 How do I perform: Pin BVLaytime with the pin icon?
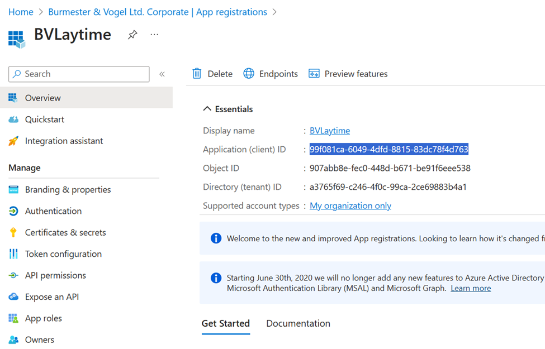click(132, 35)
